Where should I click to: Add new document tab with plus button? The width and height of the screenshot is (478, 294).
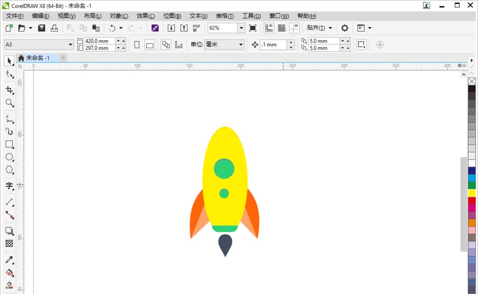(x=63, y=58)
